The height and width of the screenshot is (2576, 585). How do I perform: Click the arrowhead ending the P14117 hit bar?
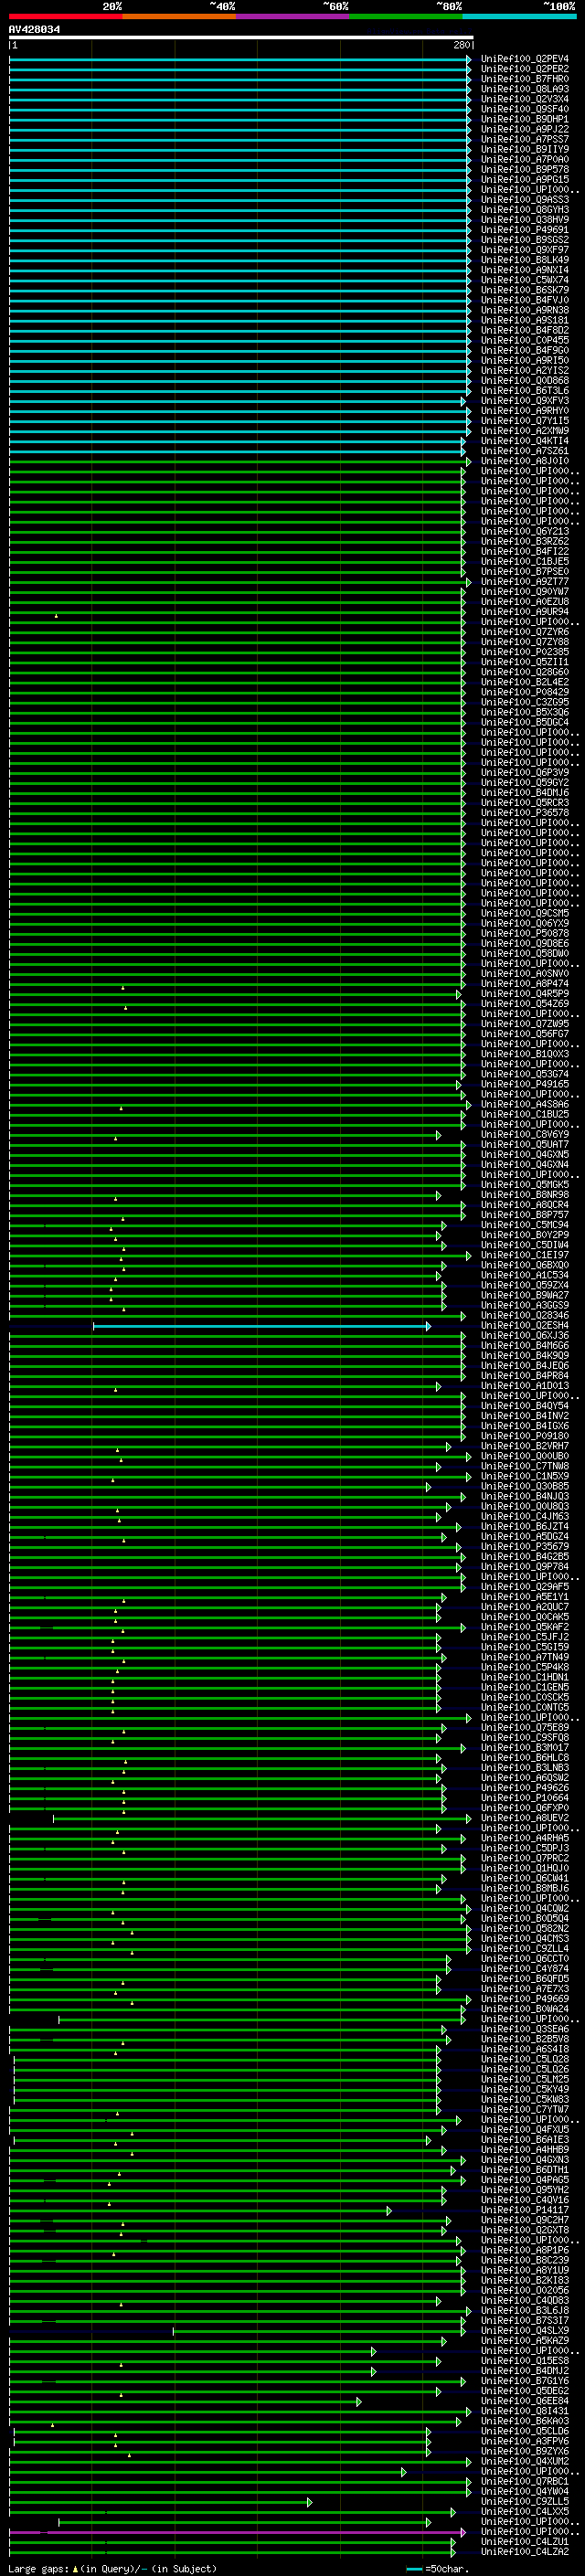click(x=389, y=2211)
